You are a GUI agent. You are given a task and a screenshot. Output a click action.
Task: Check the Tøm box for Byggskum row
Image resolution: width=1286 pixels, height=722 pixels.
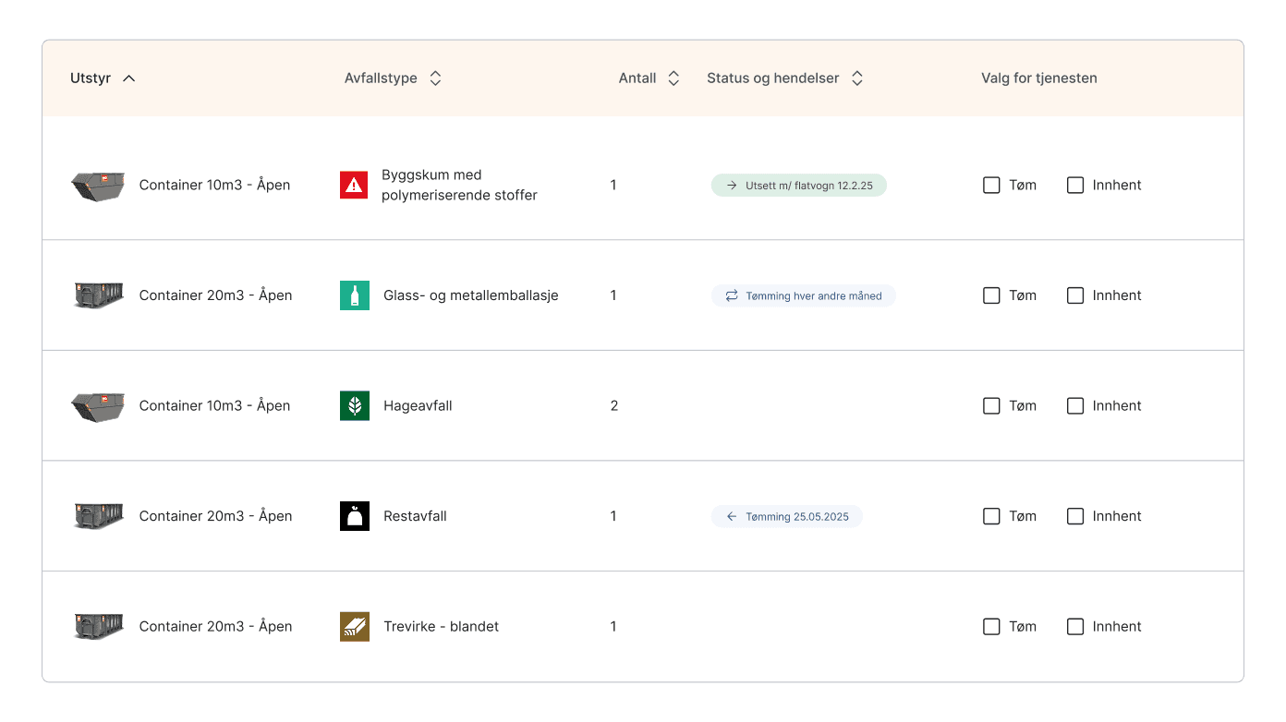tap(991, 186)
